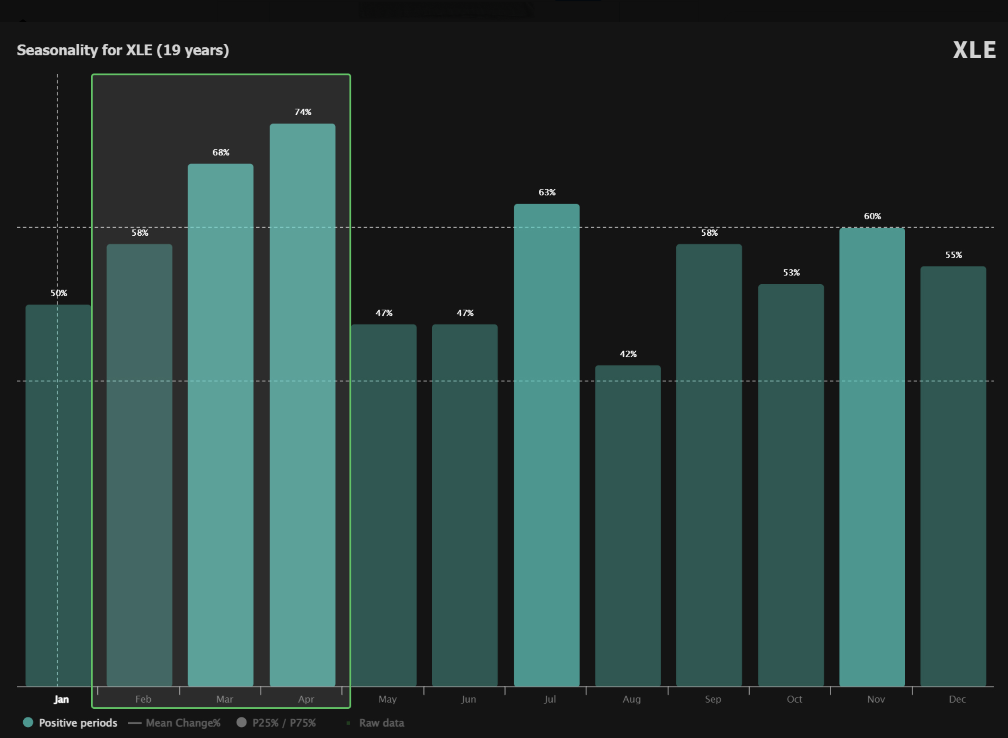Click the XLE ticker symbol label
This screenshot has height=738, width=1008.
(974, 50)
